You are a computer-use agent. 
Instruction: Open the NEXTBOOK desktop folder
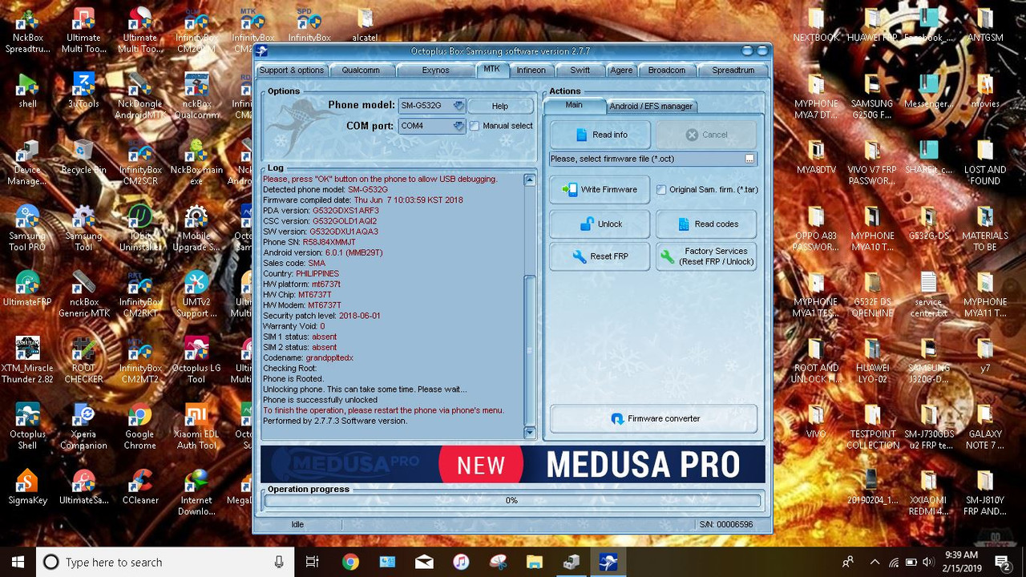816,24
